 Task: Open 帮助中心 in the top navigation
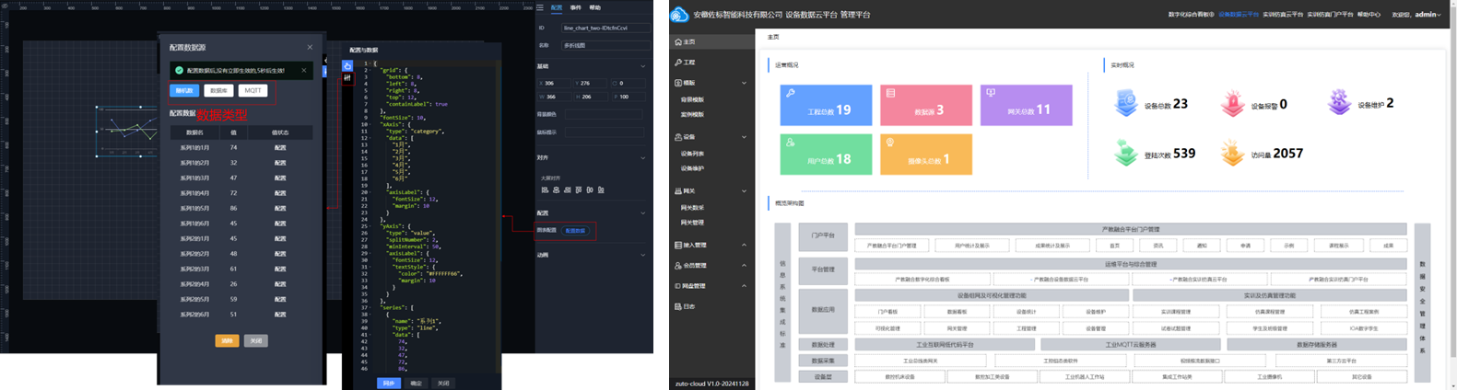pyautogui.click(x=1369, y=15)
